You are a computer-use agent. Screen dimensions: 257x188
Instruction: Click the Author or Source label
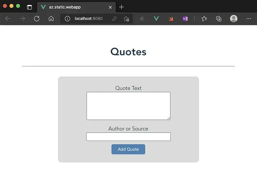[x=128, y=129]
